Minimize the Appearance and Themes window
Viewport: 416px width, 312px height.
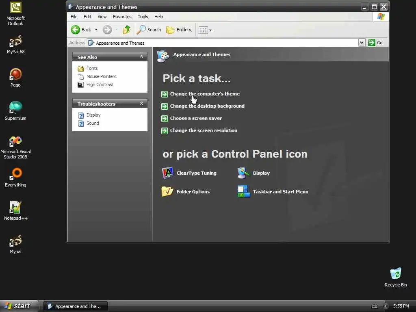364,7
